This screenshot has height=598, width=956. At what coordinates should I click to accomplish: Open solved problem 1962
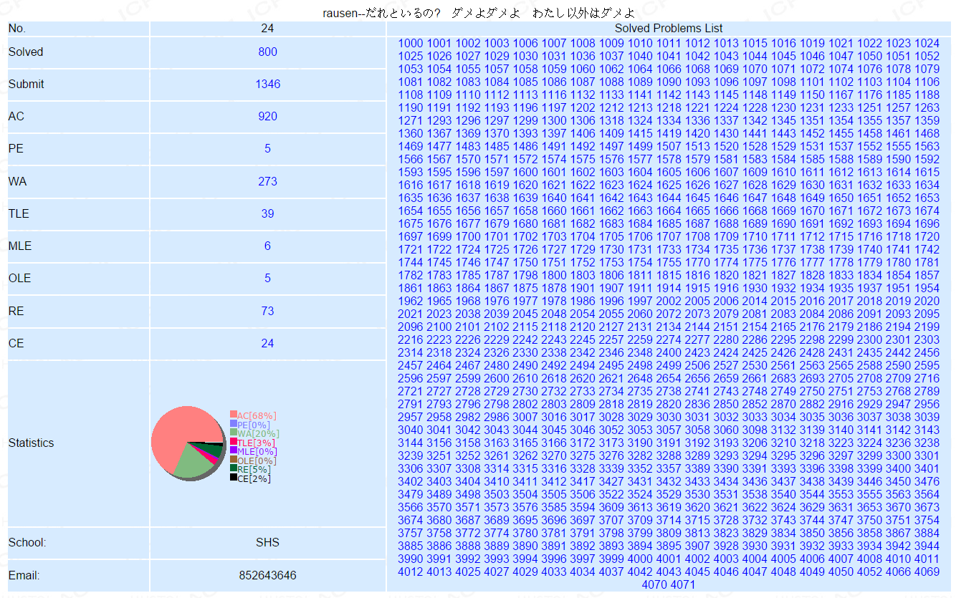[x=411, y=301]
